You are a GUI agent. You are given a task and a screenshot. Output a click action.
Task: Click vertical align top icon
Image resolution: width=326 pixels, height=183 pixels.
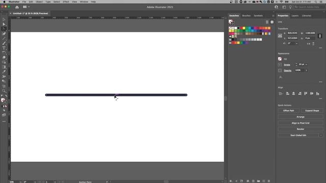pos(306,94)
